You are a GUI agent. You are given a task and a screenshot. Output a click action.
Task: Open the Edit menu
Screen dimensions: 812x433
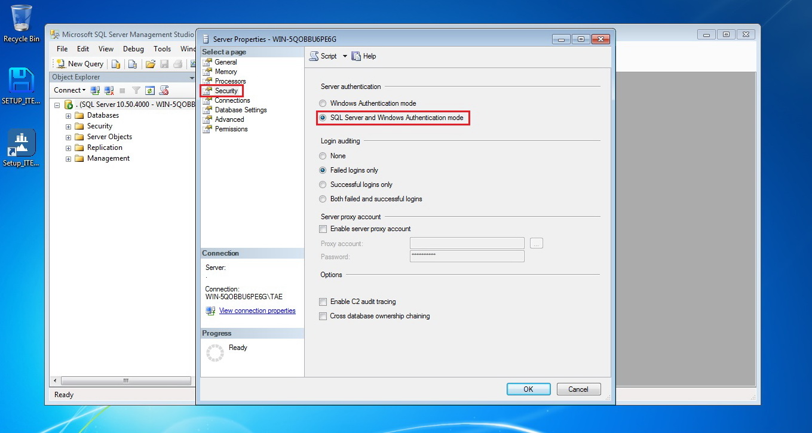pos(83,49)
